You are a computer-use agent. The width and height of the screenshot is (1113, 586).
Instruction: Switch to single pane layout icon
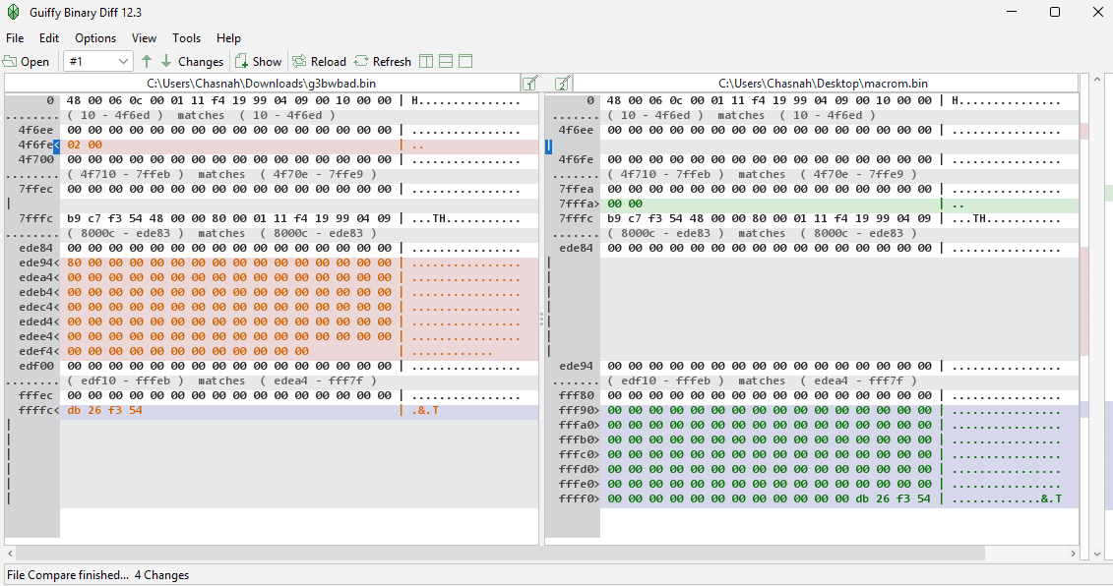[465, 61]
